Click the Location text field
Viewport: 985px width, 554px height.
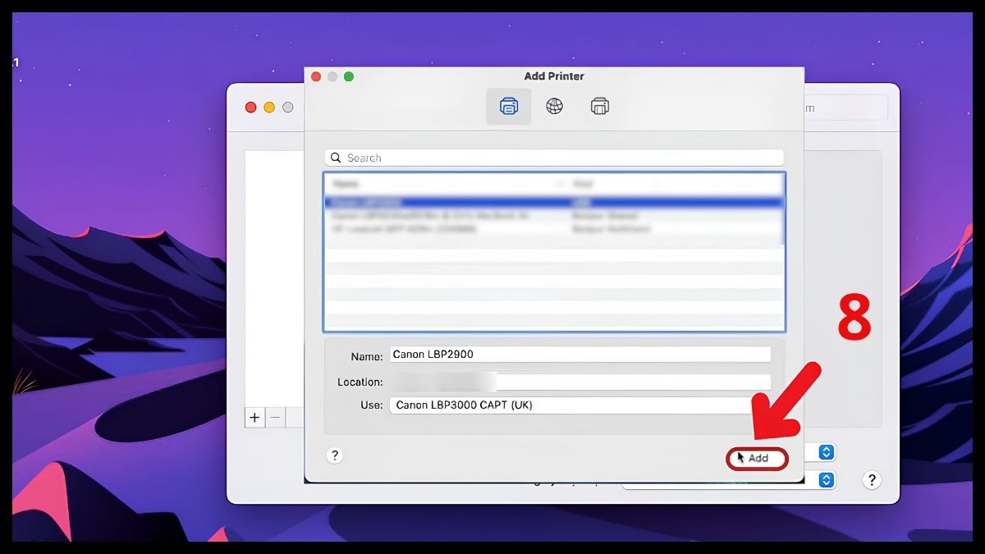580,382
